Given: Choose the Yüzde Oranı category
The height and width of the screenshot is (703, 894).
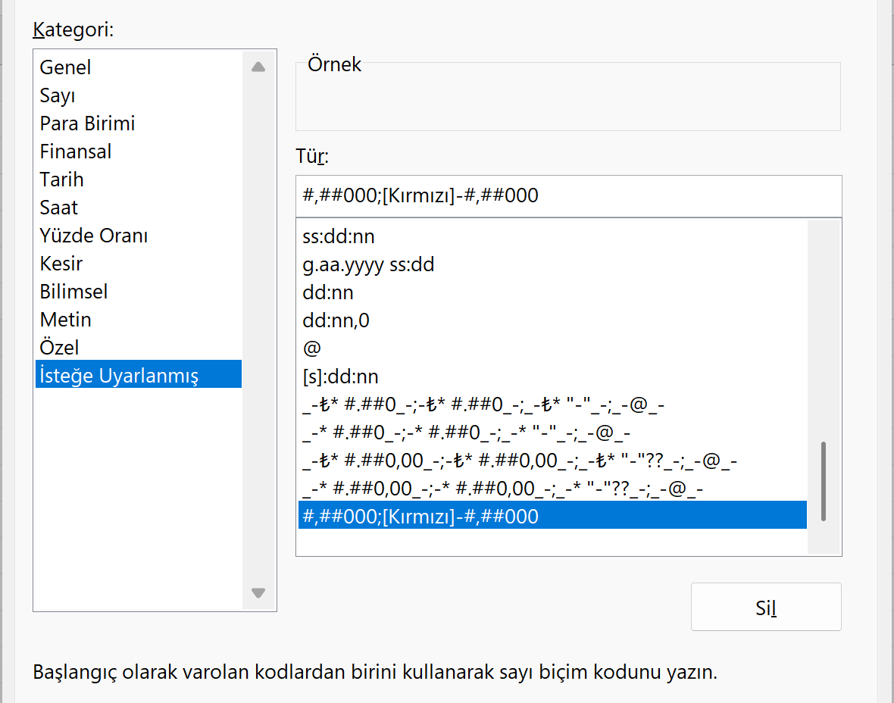Looking at the screenshot, I should [x=94, y=236].
